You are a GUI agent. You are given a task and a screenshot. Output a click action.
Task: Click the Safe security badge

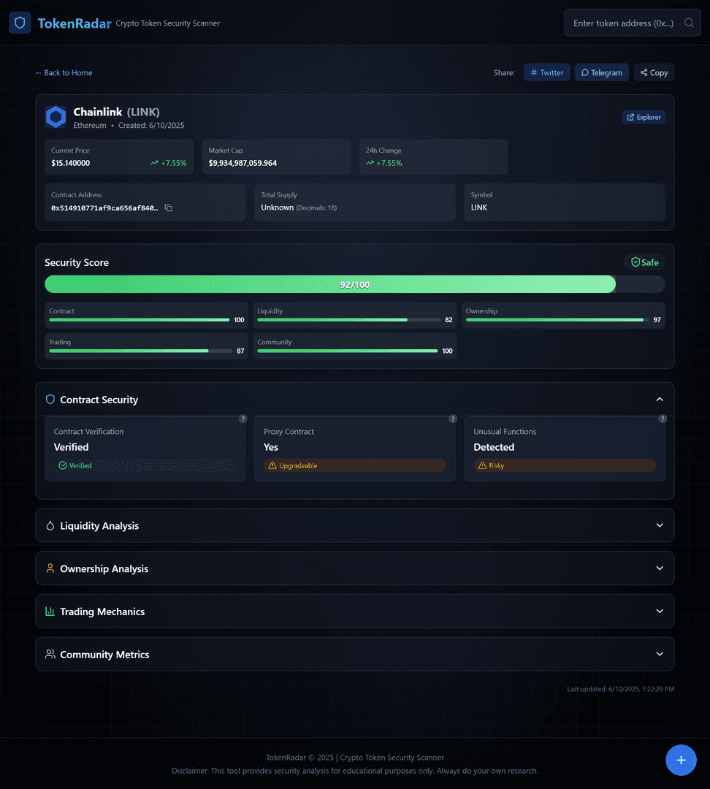click(644, 262)
